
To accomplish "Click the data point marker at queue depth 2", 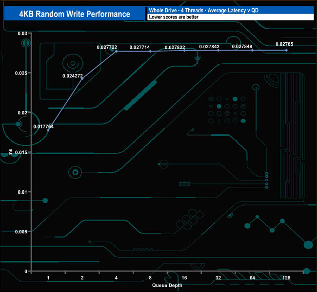I will point(82,78).
